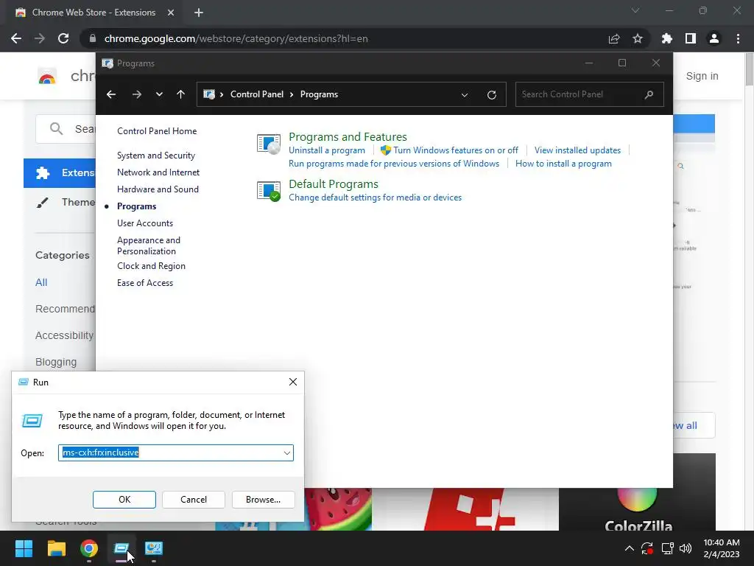
Task: Open Chrome's Extensions puzzle icon
Action: tap(667, 38)
